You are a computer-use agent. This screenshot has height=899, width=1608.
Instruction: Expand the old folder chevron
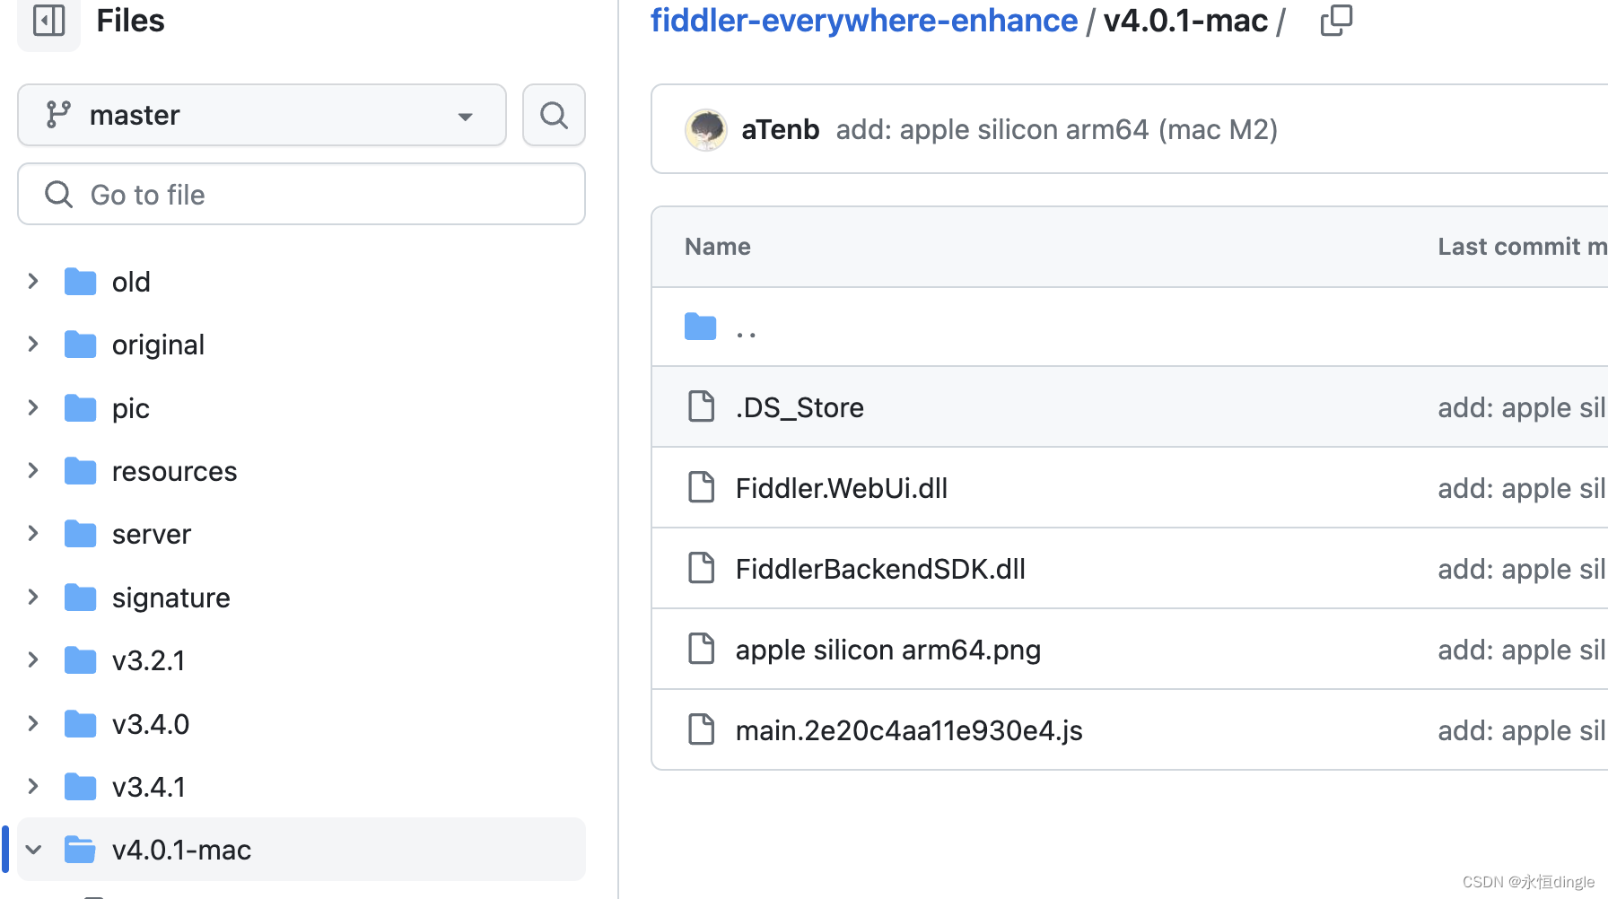[33, 282]
